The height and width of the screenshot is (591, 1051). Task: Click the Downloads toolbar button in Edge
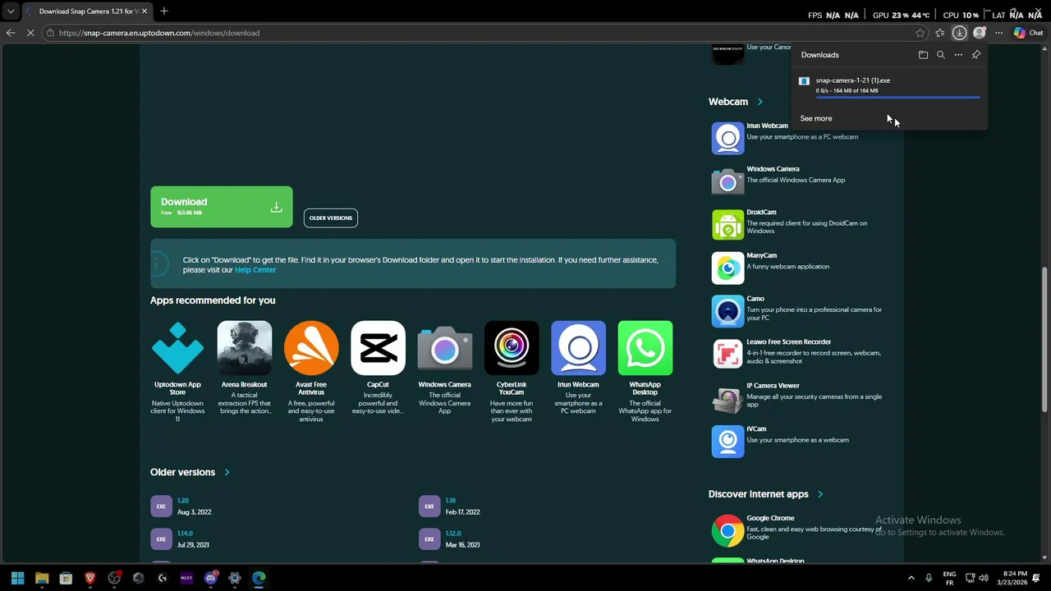[x=959, y=33]
